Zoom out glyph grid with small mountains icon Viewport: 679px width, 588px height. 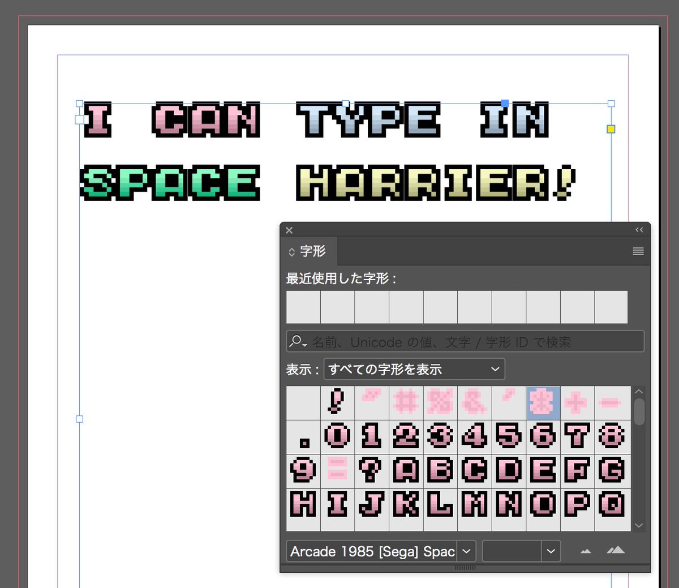[586, 551]
